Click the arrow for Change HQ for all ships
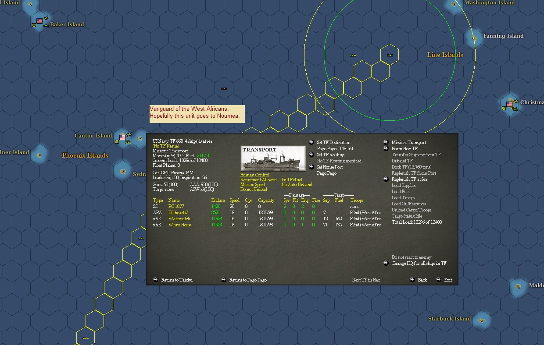Viewport: 544px width, 345px height. coord(386,263)
